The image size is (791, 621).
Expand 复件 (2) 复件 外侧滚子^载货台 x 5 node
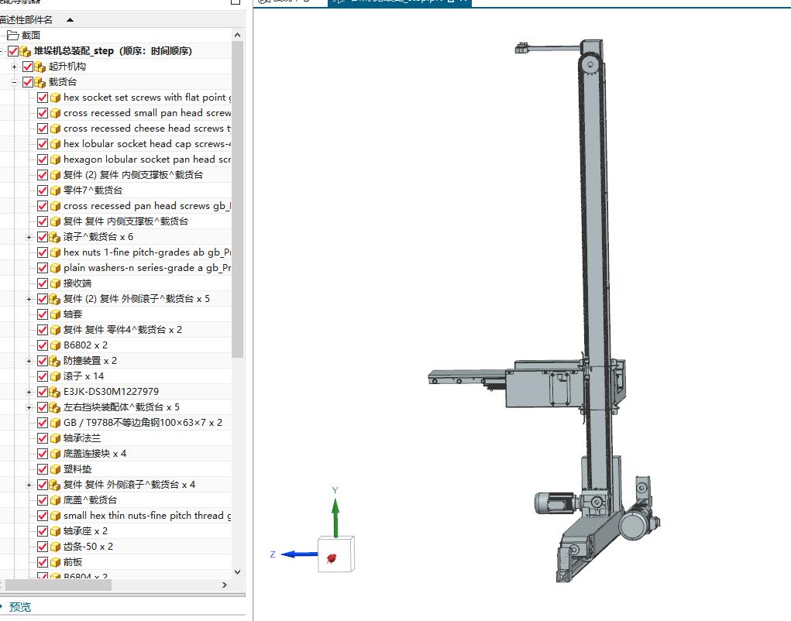(29, 299)
